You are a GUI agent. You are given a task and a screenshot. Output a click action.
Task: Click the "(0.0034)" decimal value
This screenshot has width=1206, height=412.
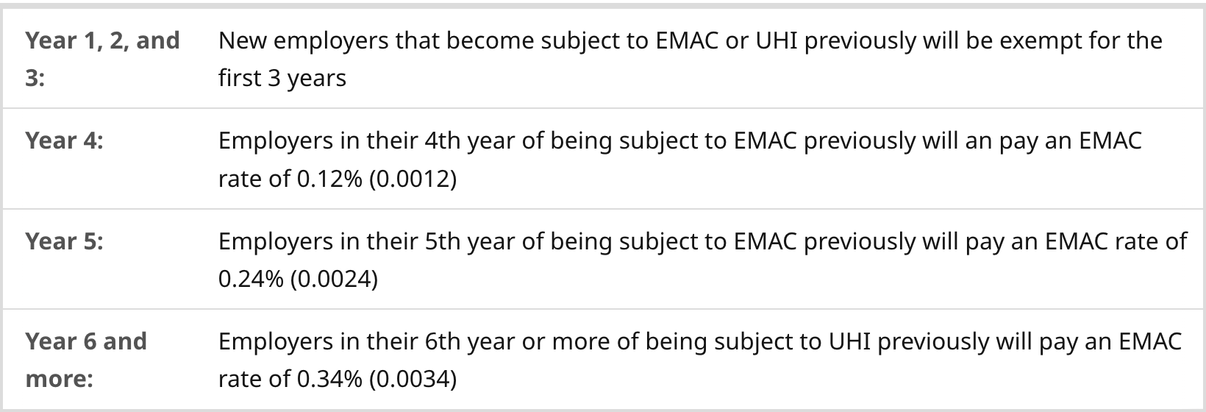tap(413, 380)
